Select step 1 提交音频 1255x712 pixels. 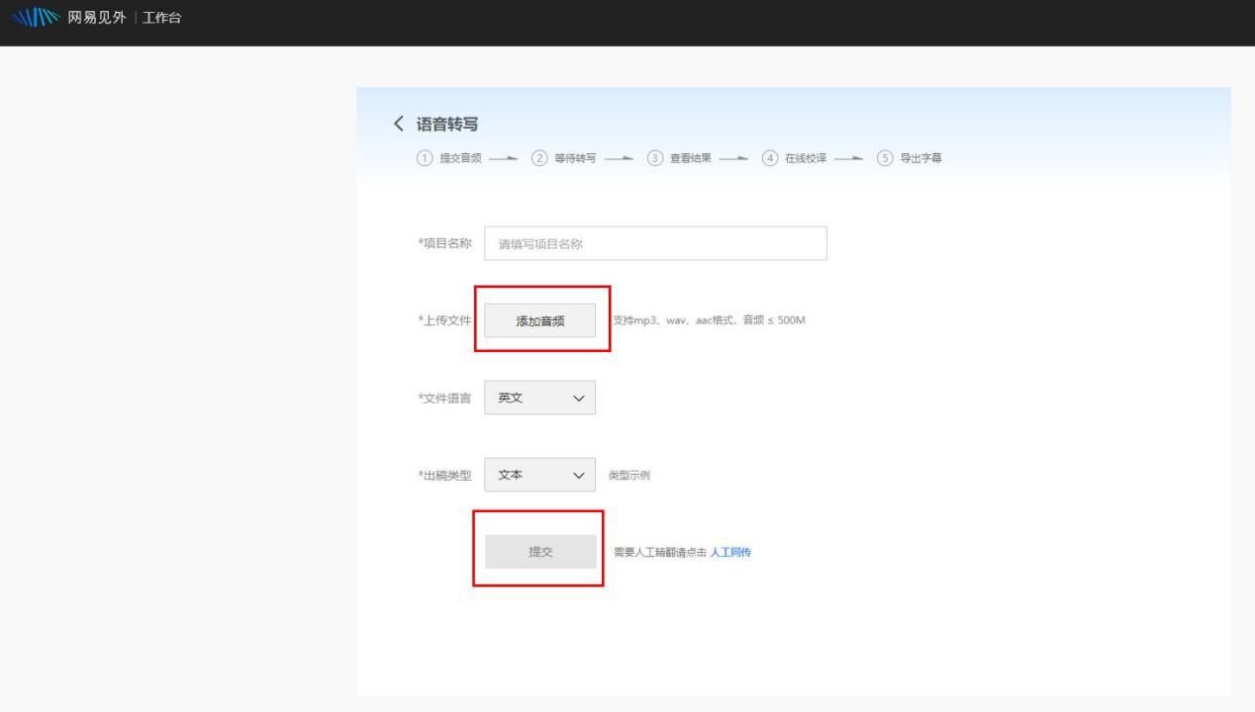point(449,158)
